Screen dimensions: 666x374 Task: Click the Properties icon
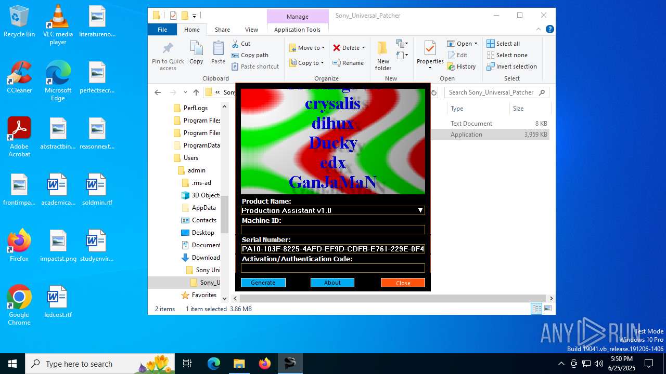(430, 49)
